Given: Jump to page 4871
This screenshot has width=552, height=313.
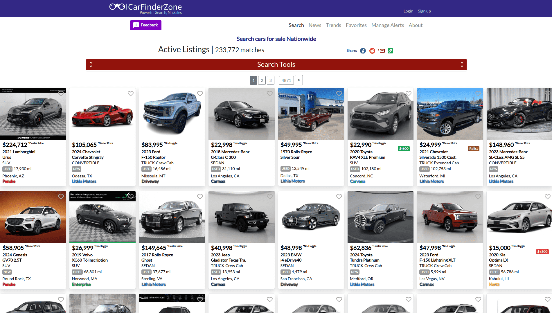Looking at the screenshot, I should [286, 80].
